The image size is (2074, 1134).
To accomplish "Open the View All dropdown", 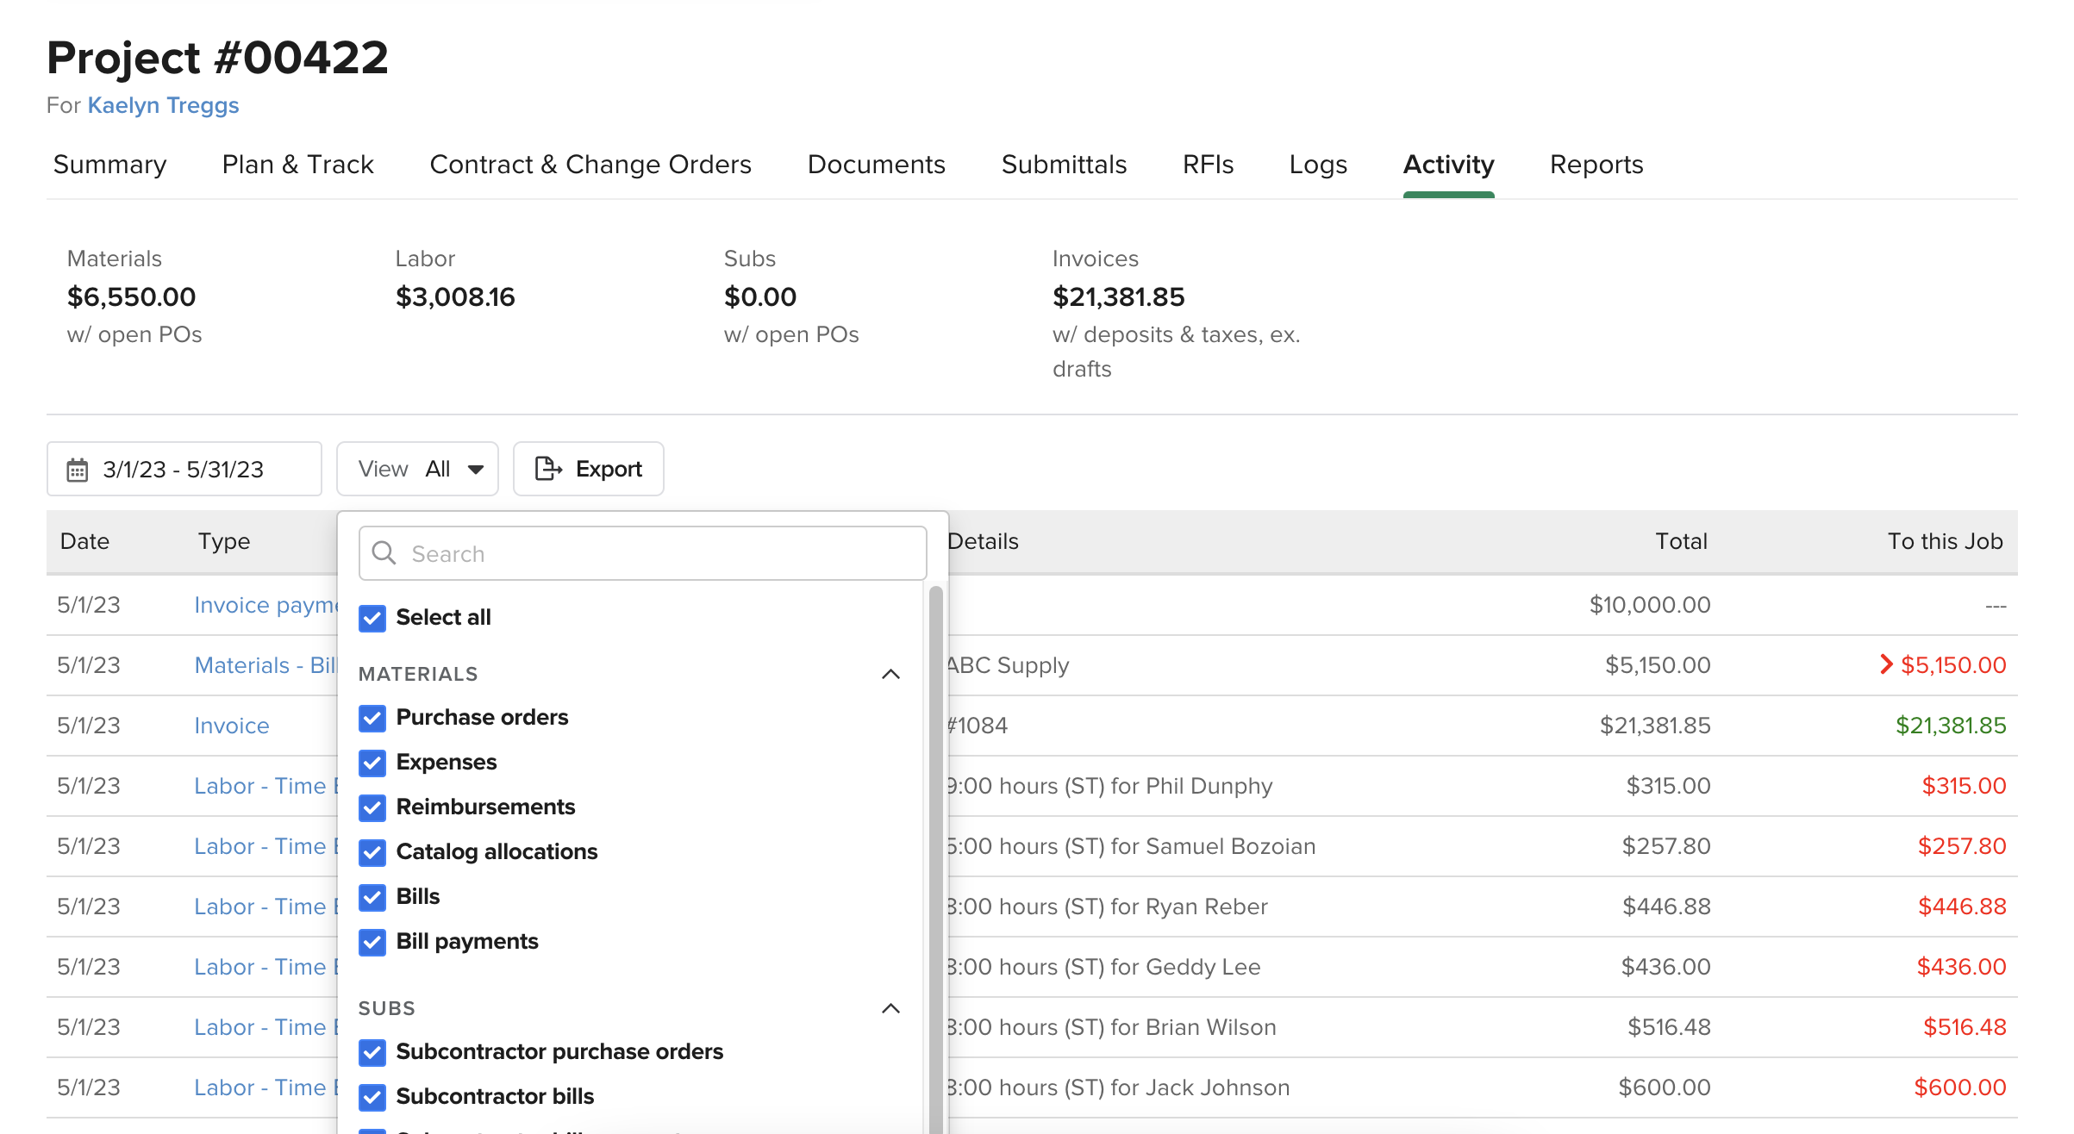I will pos(417,470).
